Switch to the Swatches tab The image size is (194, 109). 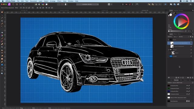(176, 11)
